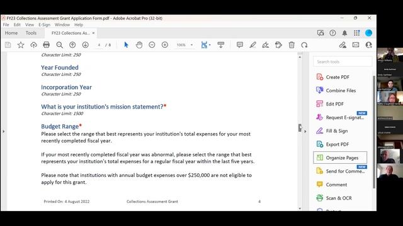Open the Fill & Sign pen toolbar icon
403x226 pixels.
(x=343, y=45)
